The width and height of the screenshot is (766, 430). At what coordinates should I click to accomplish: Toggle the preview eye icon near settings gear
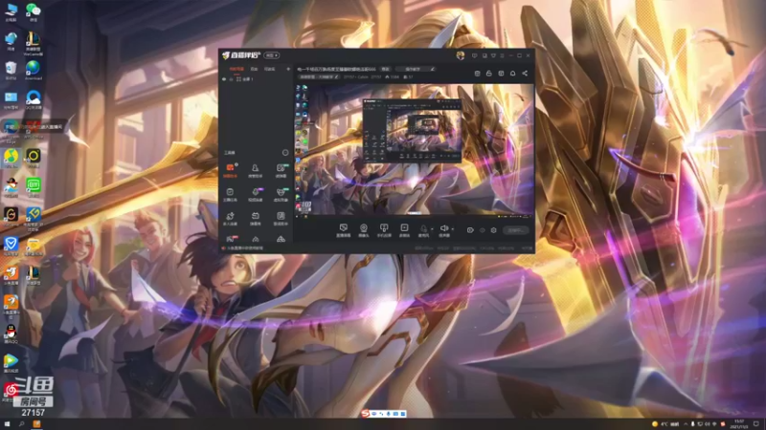483,230
